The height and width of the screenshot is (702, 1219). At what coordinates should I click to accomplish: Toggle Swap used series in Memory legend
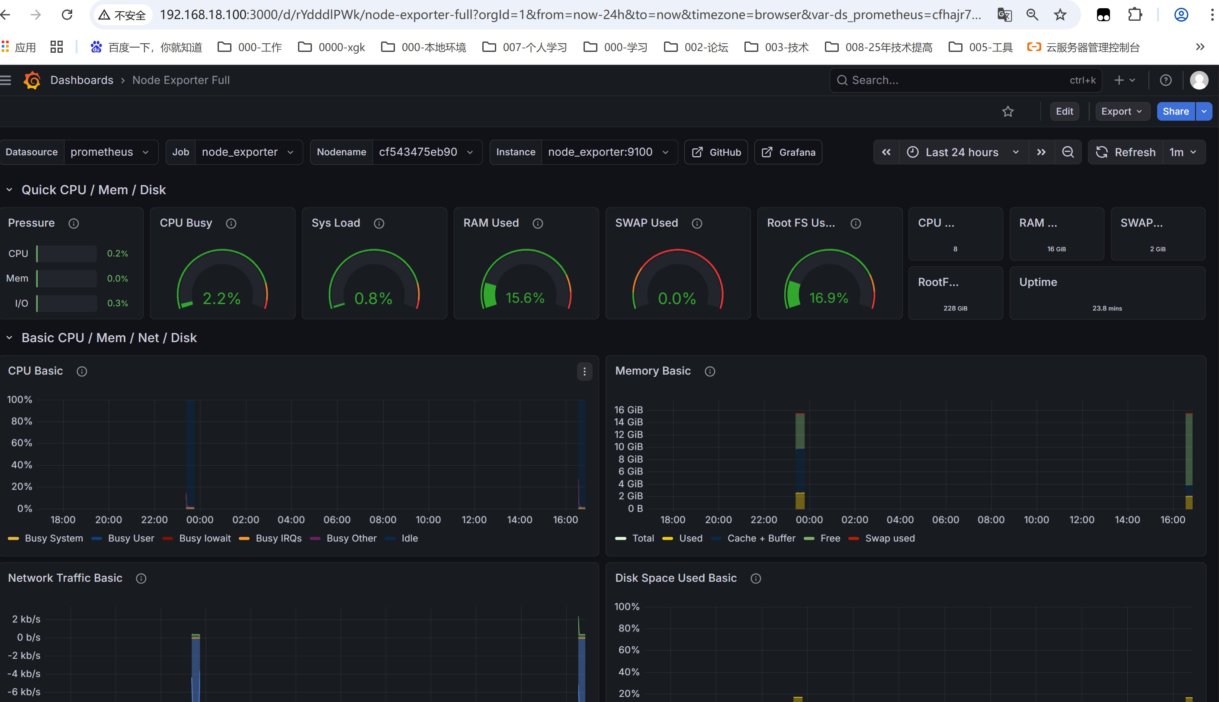(889, 538)
